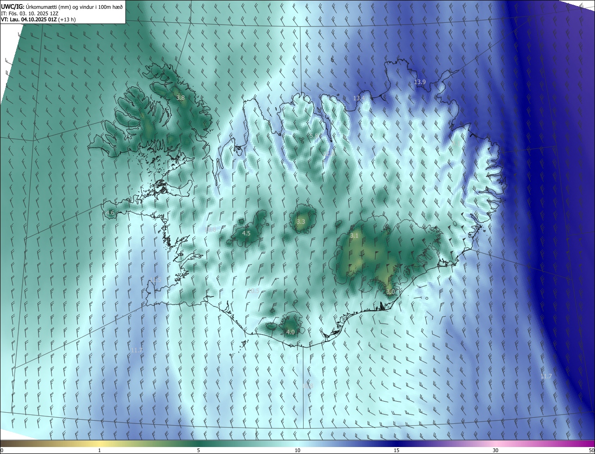Click the 13.4 value on the north coast

point(358,98)
